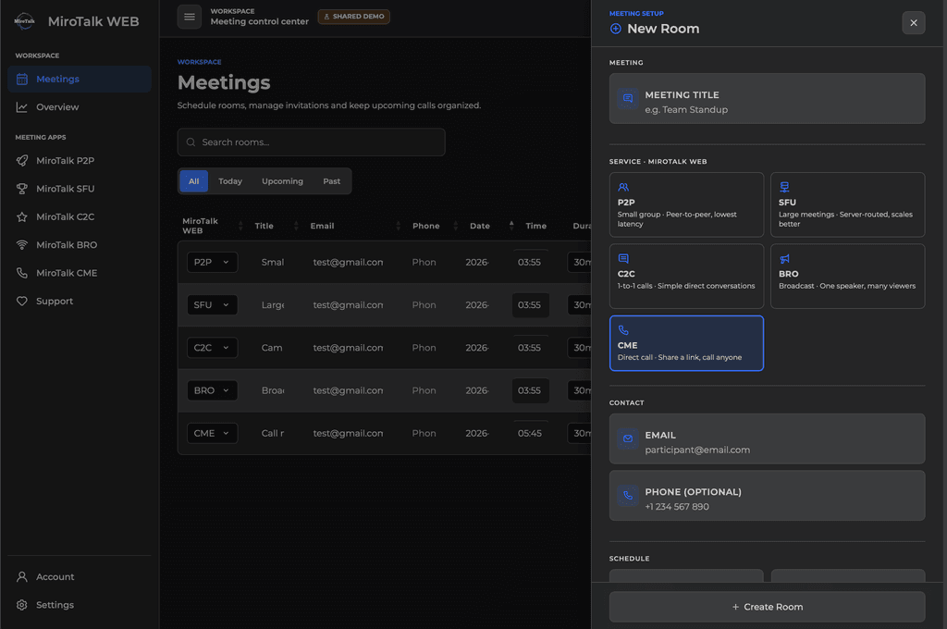
Task: Close the New Room panel
Action: coord(913,23)
